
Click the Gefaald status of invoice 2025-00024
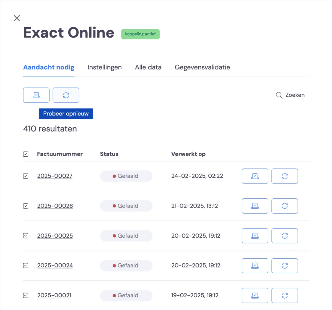point(126,266)
